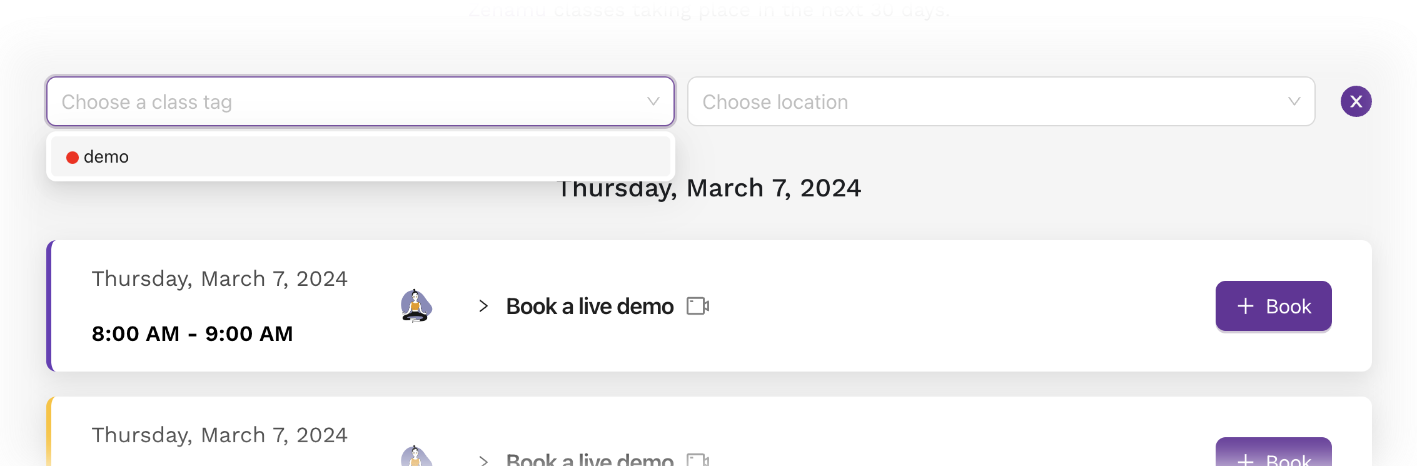Open the Choose location dropdown
This screenshot has width=1417, height=466.
tap(1001, 101)
